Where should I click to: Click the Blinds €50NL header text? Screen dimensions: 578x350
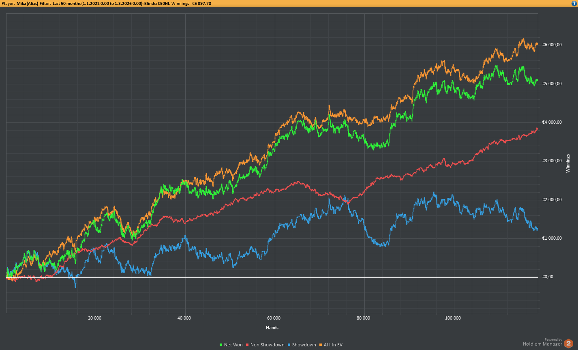[x=157, y=3]
